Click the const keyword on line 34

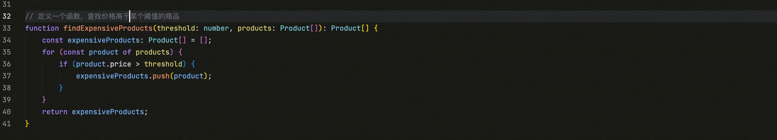[53, 40]
